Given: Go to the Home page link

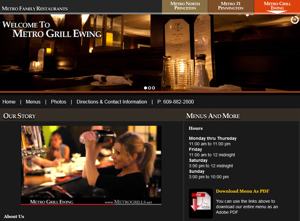Looking at the screenshot, I should [x=9, y=102].
